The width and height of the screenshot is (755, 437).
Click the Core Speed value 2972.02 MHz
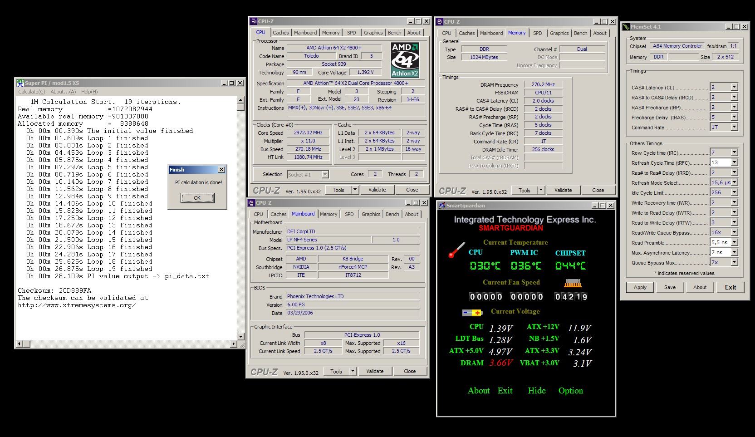309,133
